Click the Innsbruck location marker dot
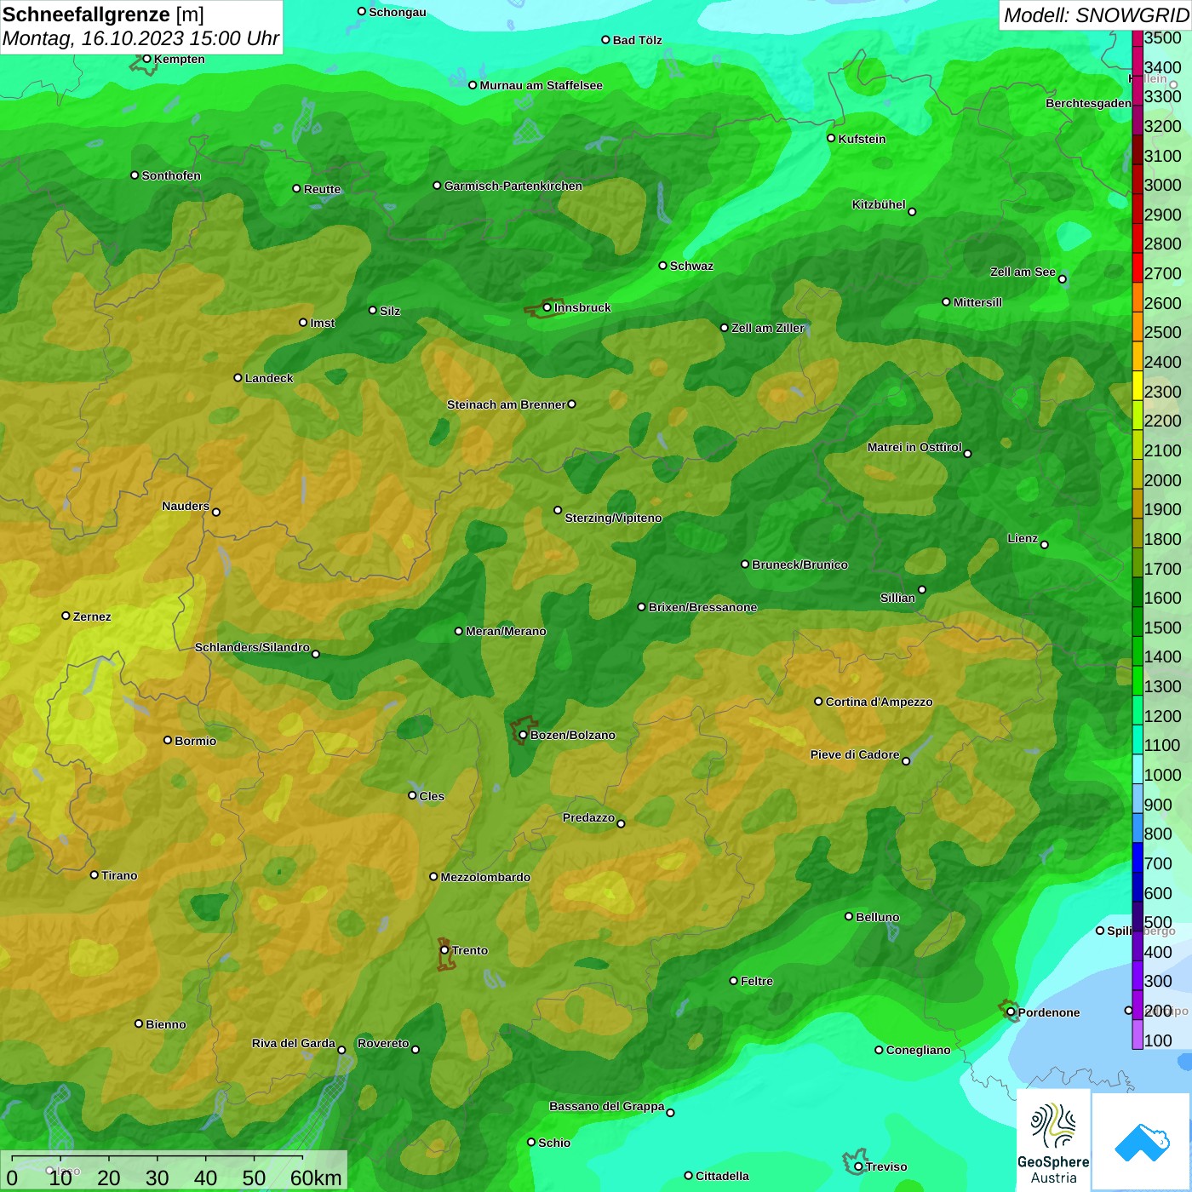Screen dimensions: 1192x1192 coord(547,307)
